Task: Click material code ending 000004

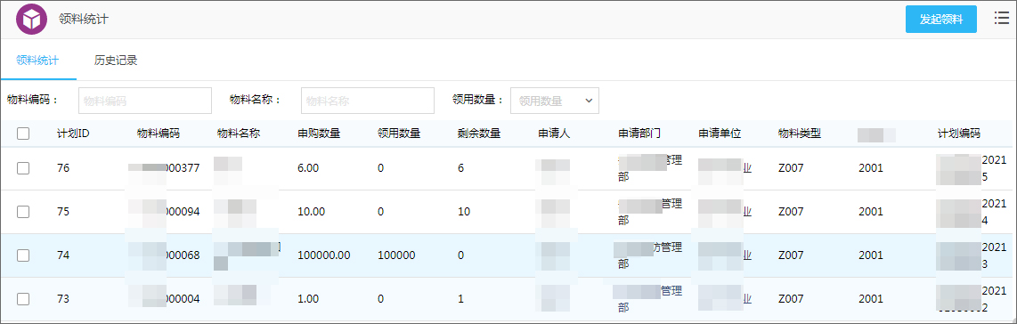Action: [164, 299]
